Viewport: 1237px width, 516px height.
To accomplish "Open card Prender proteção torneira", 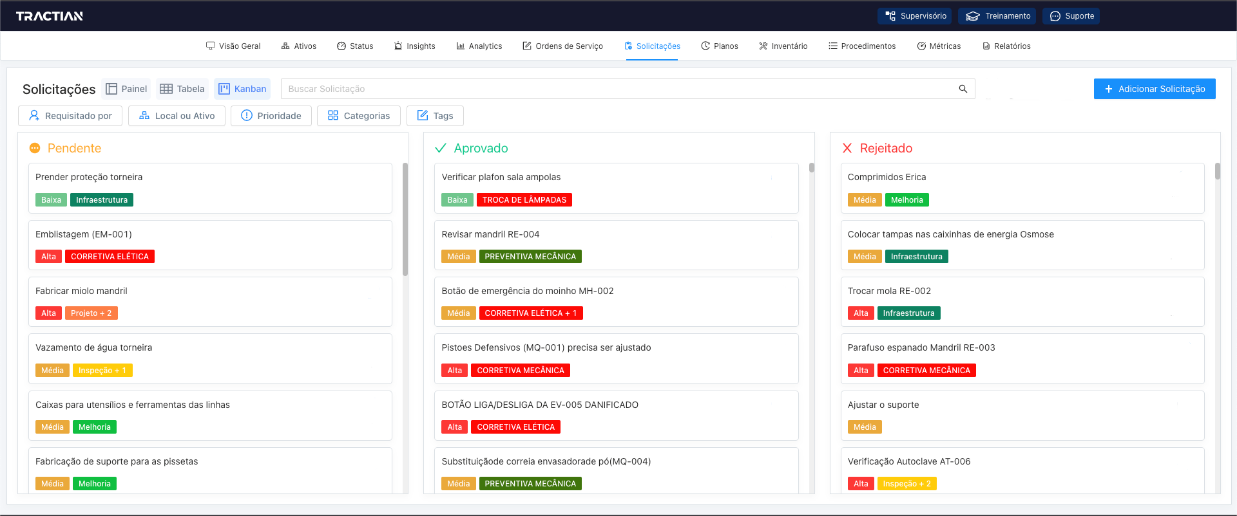I will pos(210,188).
